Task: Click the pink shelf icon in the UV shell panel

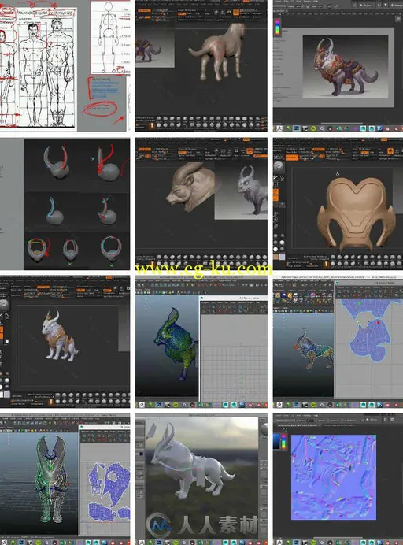Action: [312, 295]
